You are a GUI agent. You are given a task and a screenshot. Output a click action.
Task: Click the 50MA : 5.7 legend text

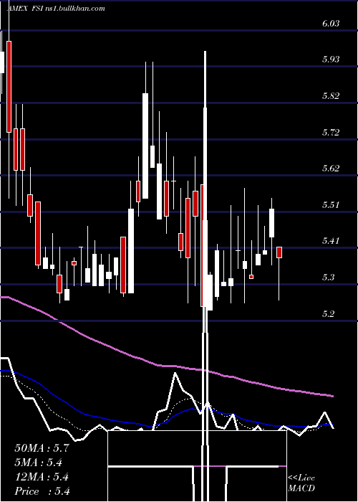(x=42, y=448)
